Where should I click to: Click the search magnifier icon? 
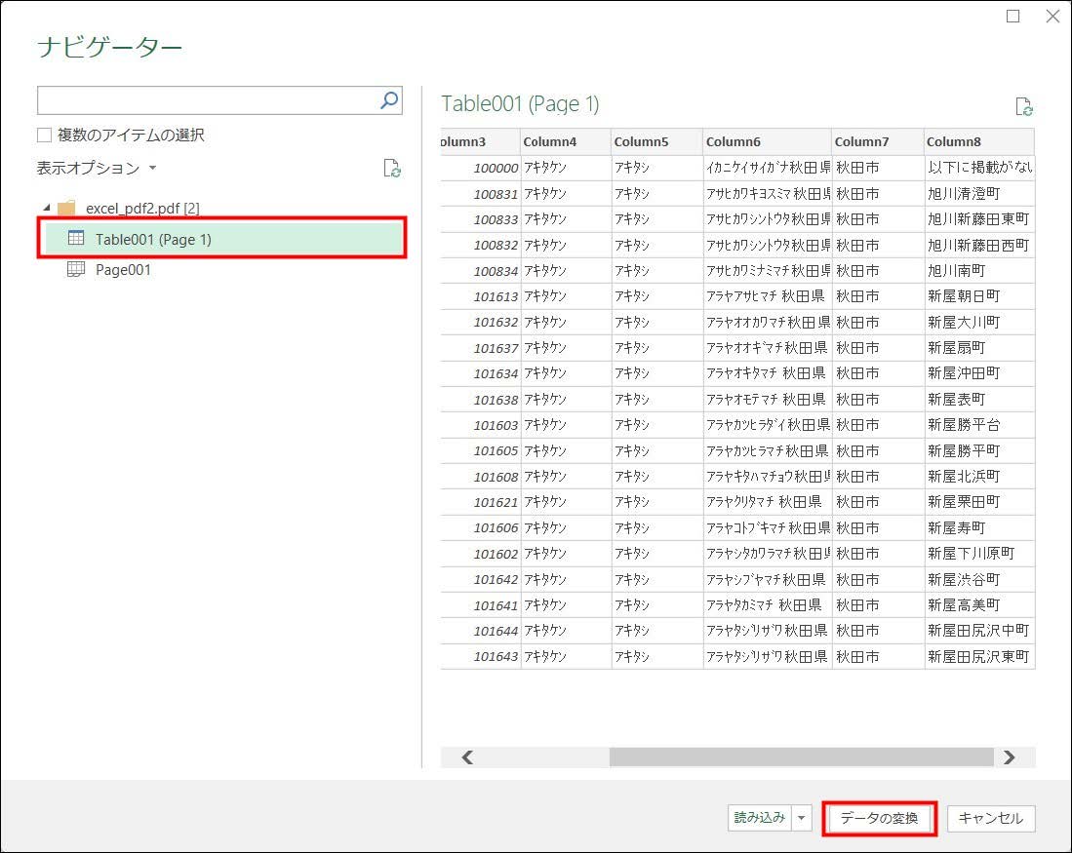pyautogui.click(x=388, y=100)
